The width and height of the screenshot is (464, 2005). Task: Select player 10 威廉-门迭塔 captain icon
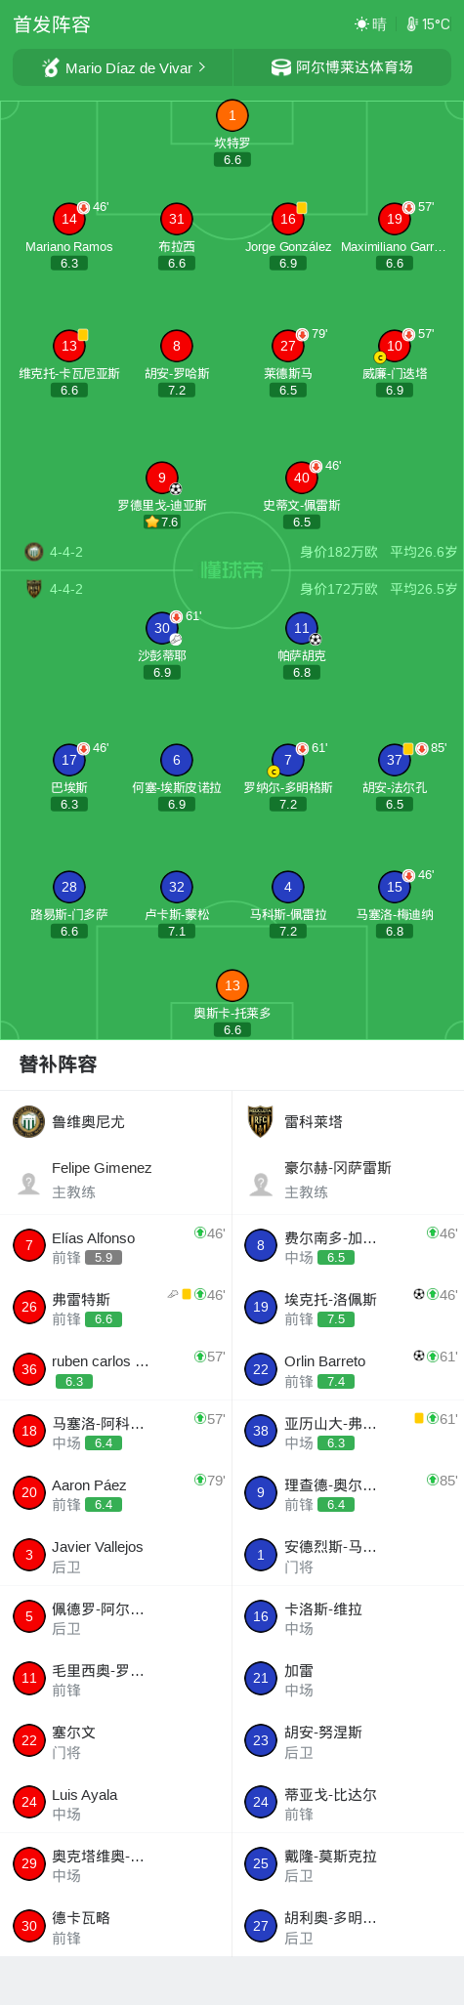[x=394, y=346]
